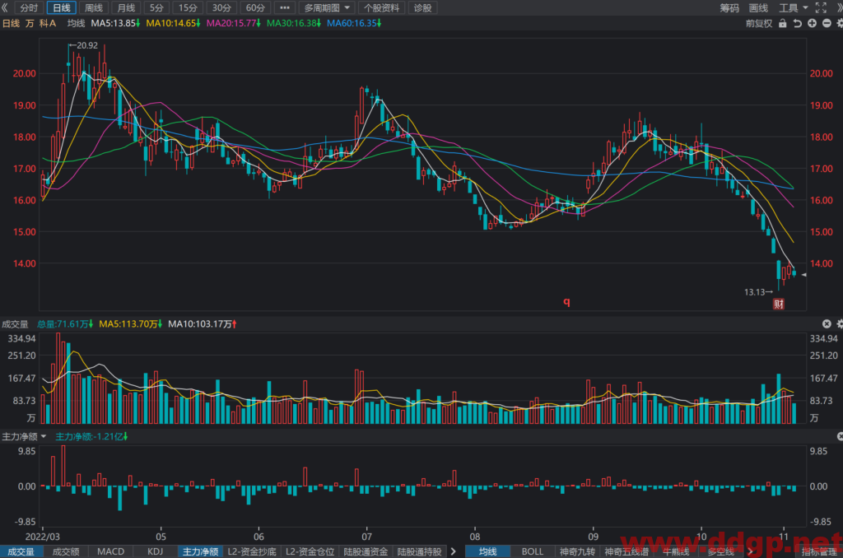Screen dimensions: 843x558
Task: Click MA60:16.35 indicator value
Action: tap(354, 24)
